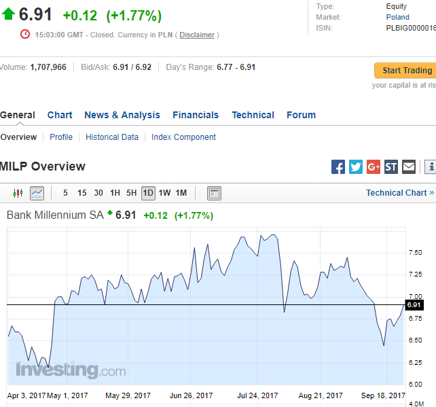The image size is (436, 407).
Task: Click the Day's Range 6.77 - 6.91
Action: point(236,67)
